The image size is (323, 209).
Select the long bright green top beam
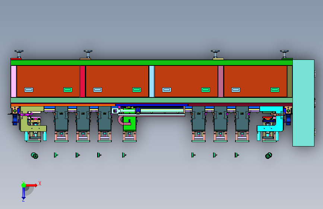tap(152, 62)
